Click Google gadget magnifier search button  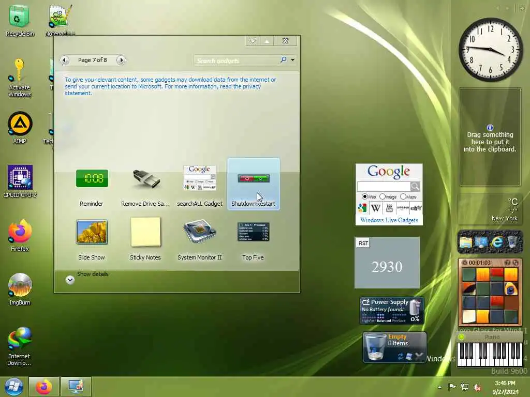point(416,186)
